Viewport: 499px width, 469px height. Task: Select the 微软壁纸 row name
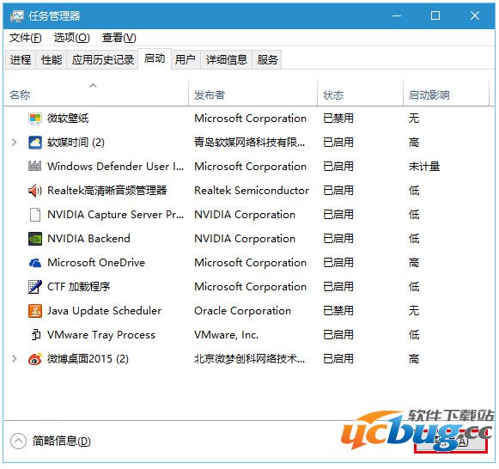68,119
